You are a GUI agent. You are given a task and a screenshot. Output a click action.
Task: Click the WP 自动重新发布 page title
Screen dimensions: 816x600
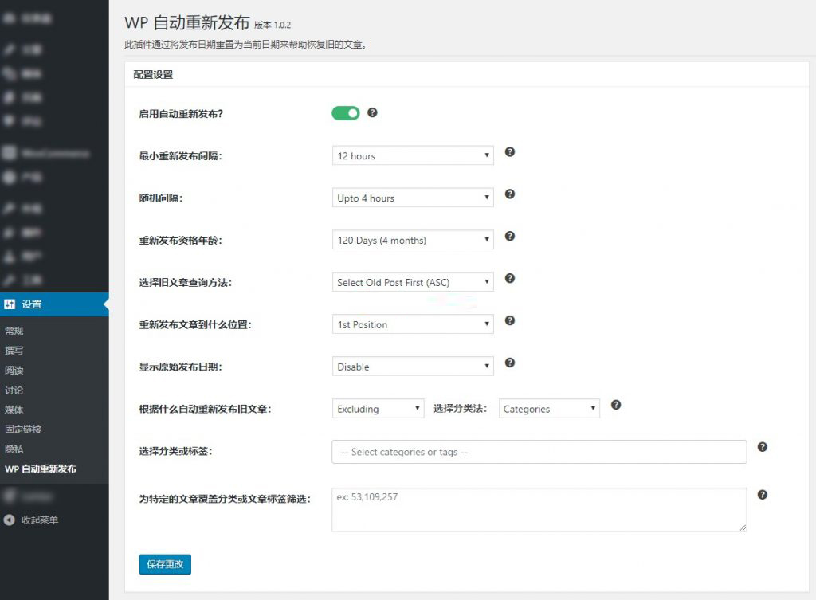(186, 23)
